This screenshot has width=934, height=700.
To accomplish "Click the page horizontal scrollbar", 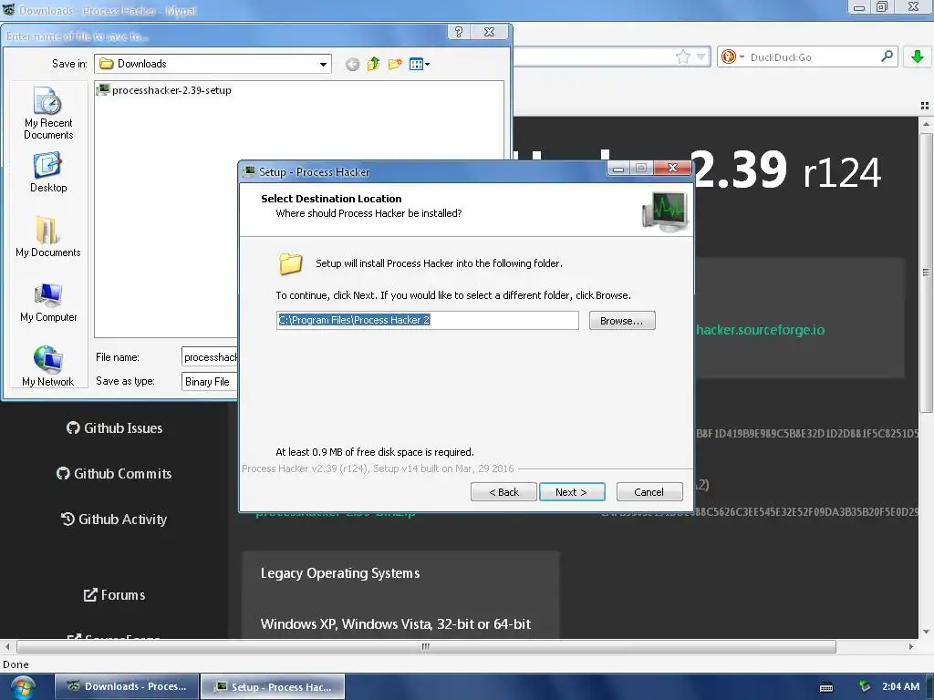I will [x=426, y=646].
